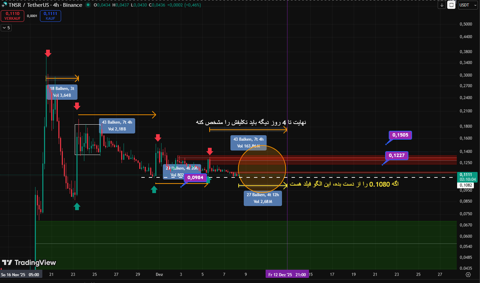Click the red VERKAUF sell button
Viewport: 480px width, 283px height.
(x=12, y=16)
